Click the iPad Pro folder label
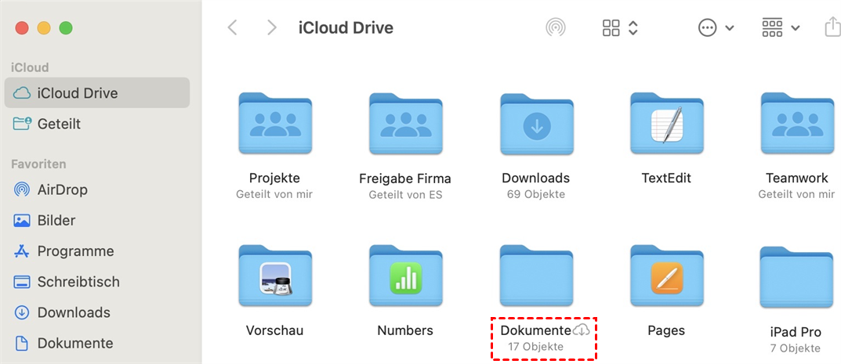The height and width of the screenshot is (364, 841). (x=795, y=333)
